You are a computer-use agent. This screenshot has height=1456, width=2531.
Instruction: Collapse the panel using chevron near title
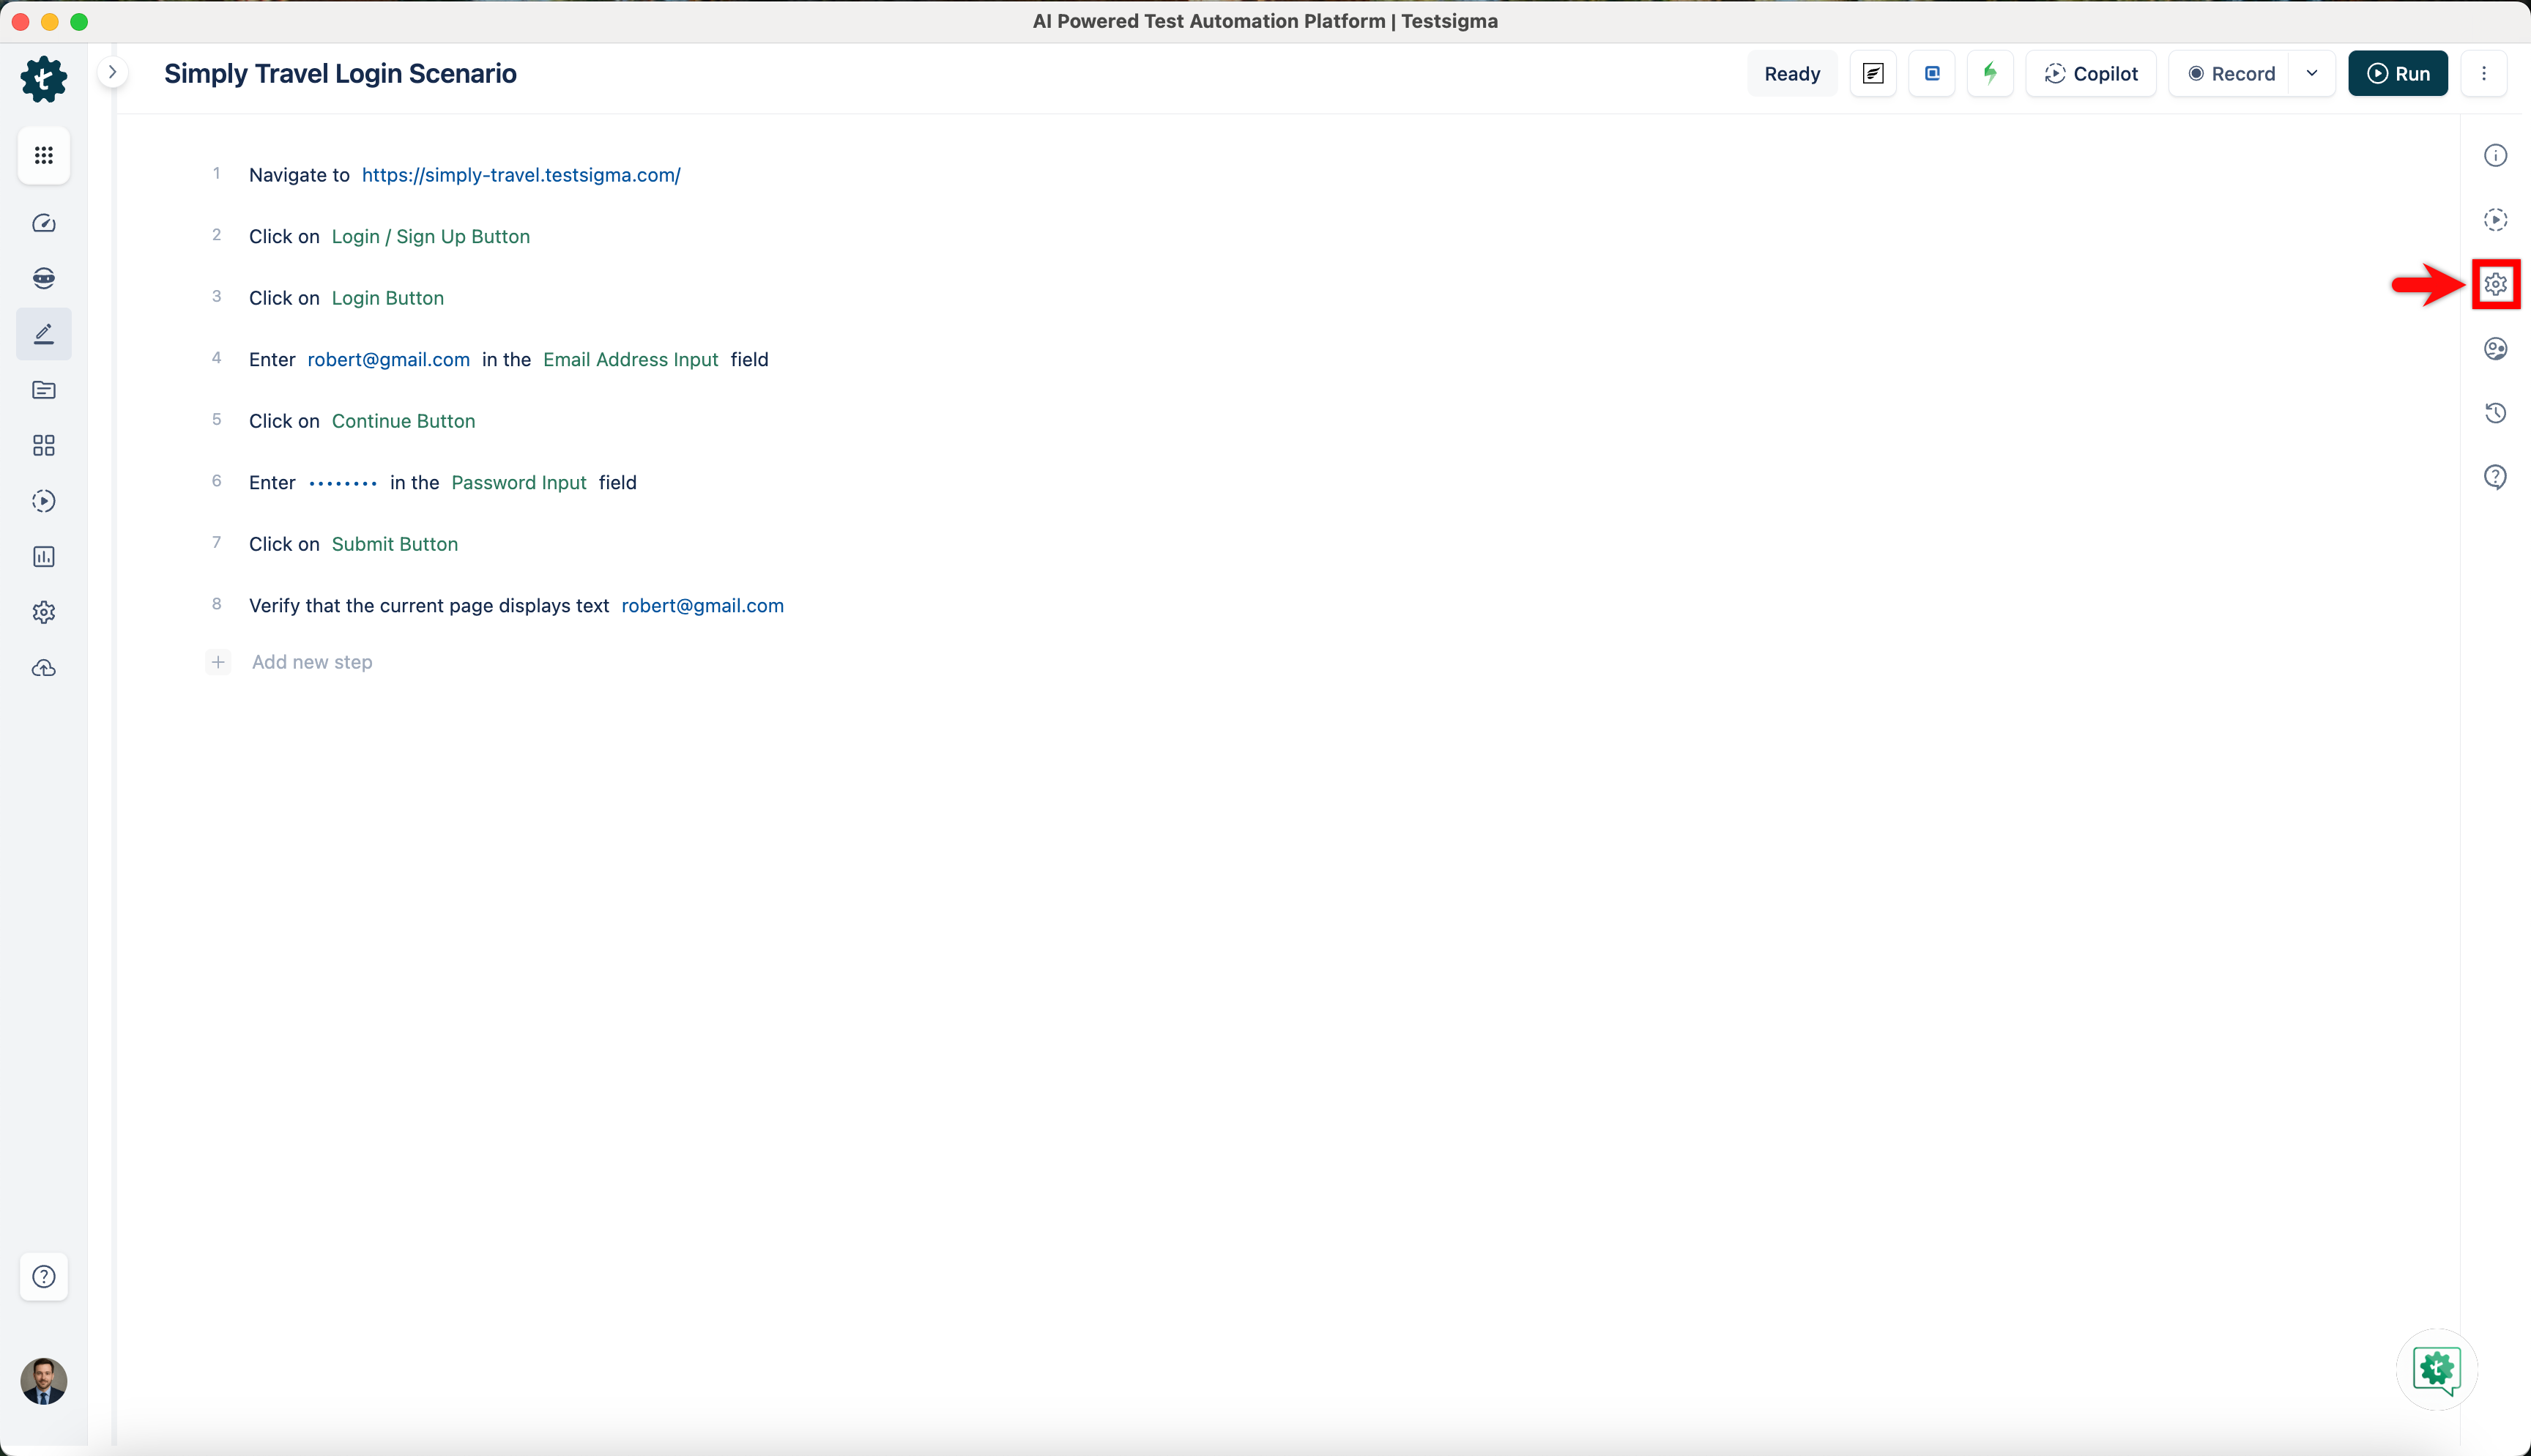(113, 72)
